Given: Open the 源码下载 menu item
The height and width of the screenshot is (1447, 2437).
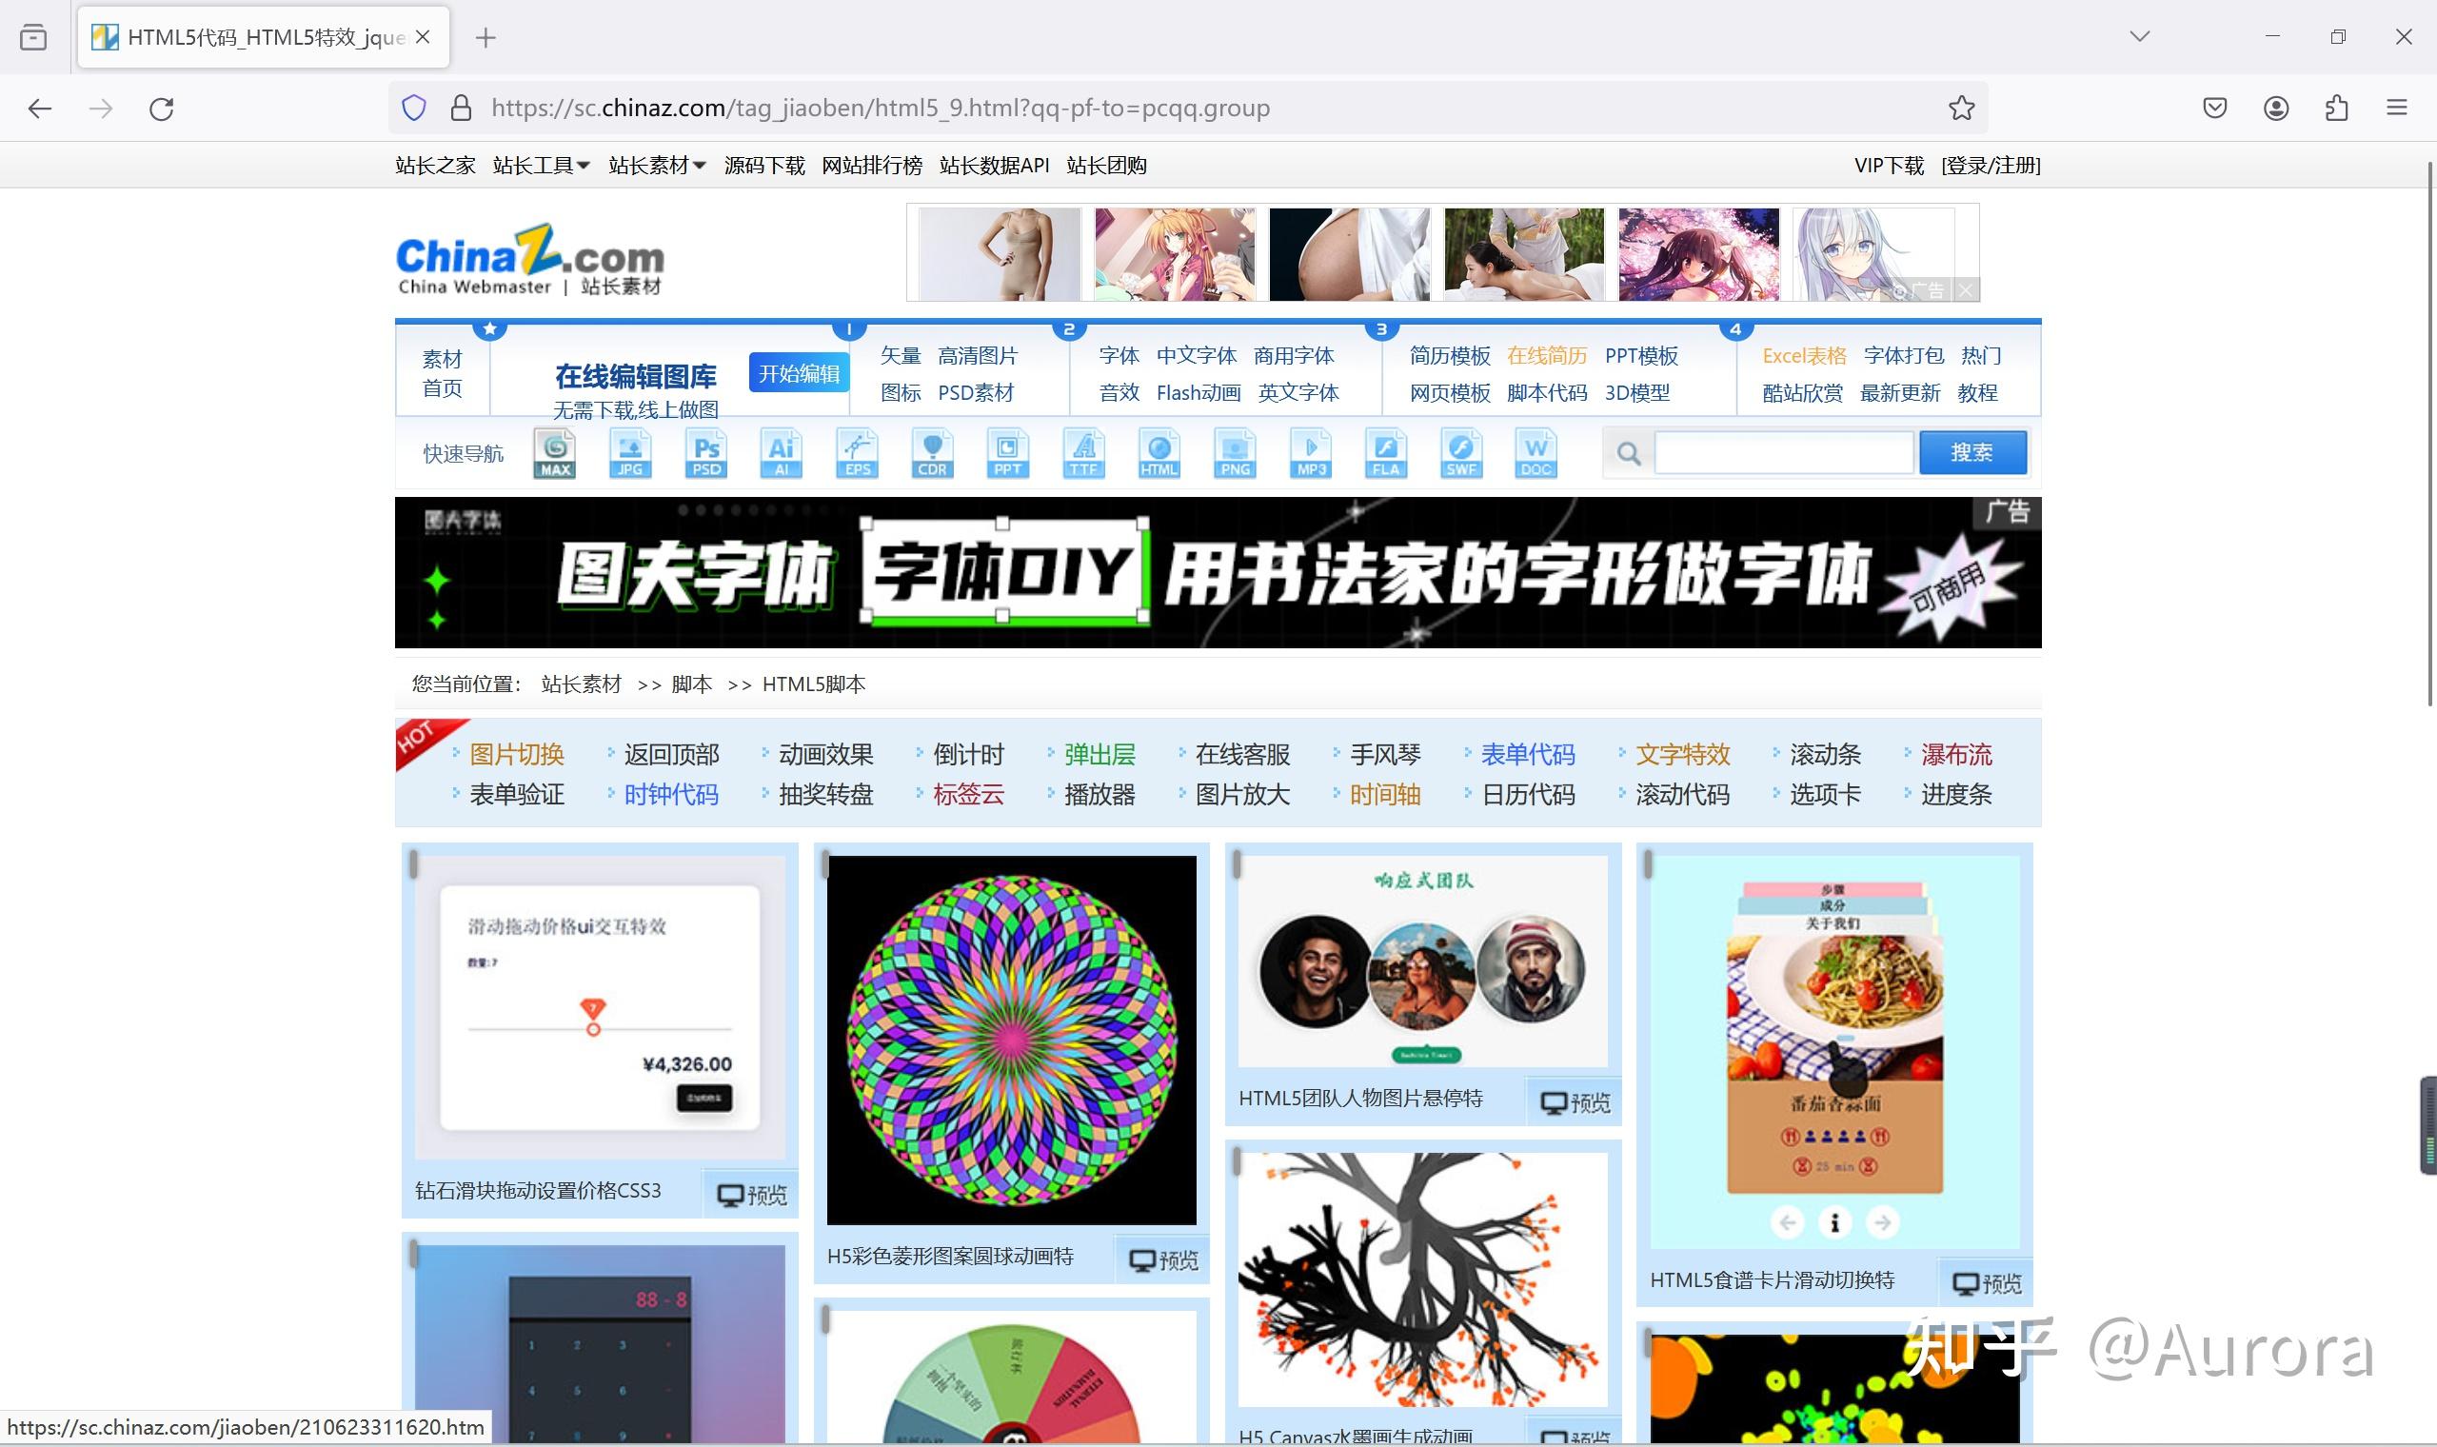Looking at the screenshot, I should [x=764, y=165].
